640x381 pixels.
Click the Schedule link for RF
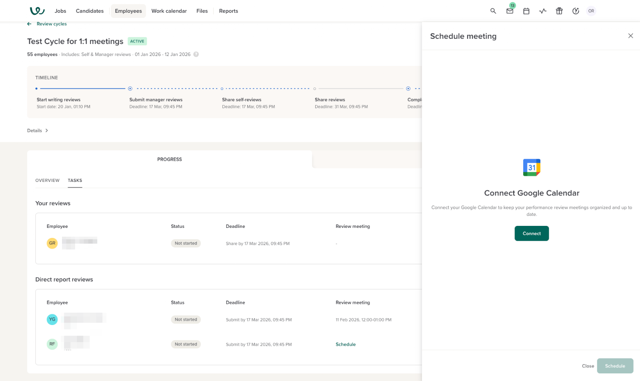pos(346,345)
